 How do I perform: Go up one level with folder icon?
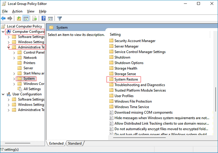(x=19, y=18)
